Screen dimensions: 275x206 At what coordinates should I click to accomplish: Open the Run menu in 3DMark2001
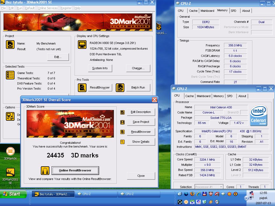19,8
